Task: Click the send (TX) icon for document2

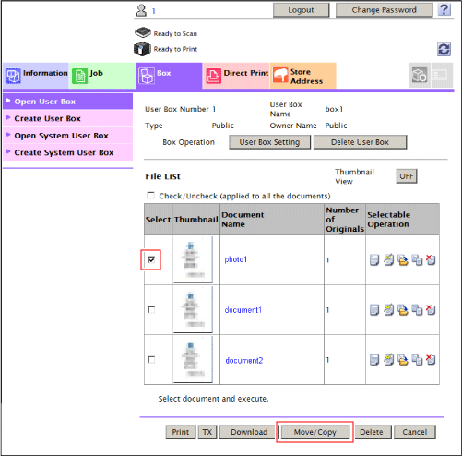Action: (x=388, y=359)
